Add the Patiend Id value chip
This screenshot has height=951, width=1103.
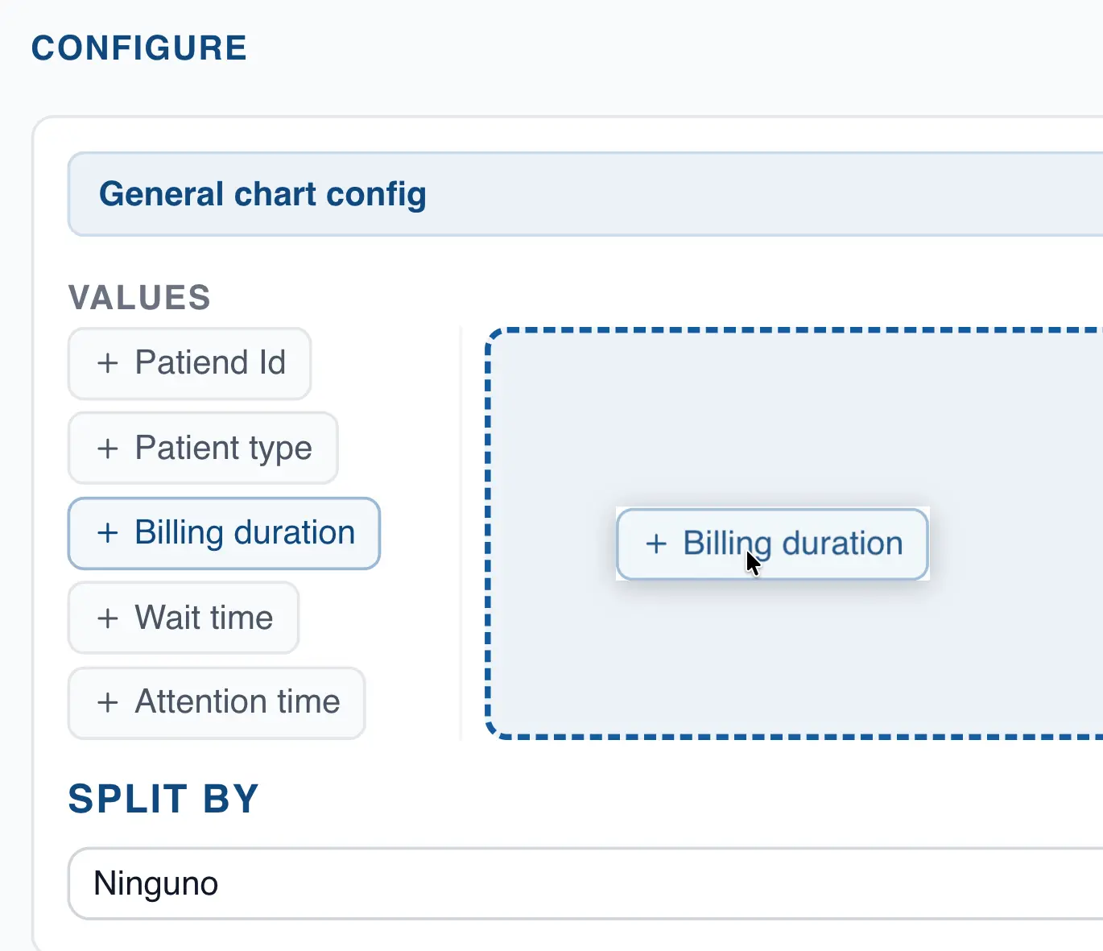point(190,363)
